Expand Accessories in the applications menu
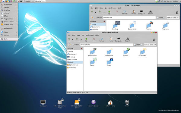 (x=9, y=5)
